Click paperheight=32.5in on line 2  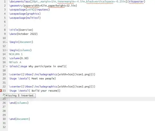[62, 6]
